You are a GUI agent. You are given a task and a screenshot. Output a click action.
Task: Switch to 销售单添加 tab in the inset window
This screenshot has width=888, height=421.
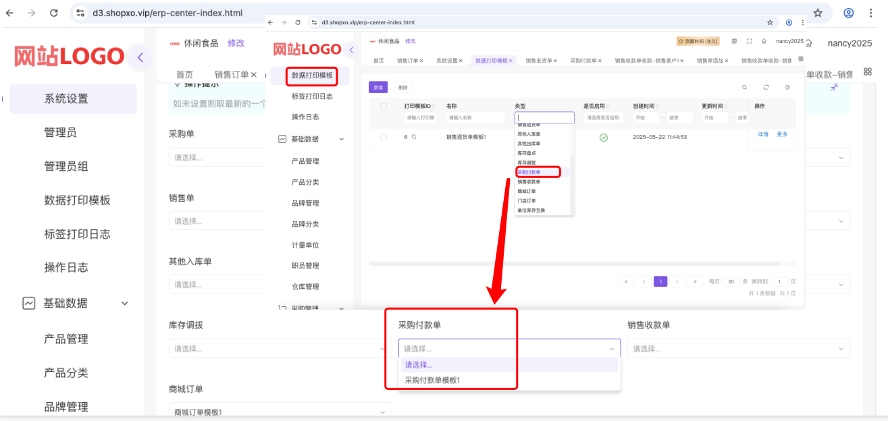click(x=710, y=60)
